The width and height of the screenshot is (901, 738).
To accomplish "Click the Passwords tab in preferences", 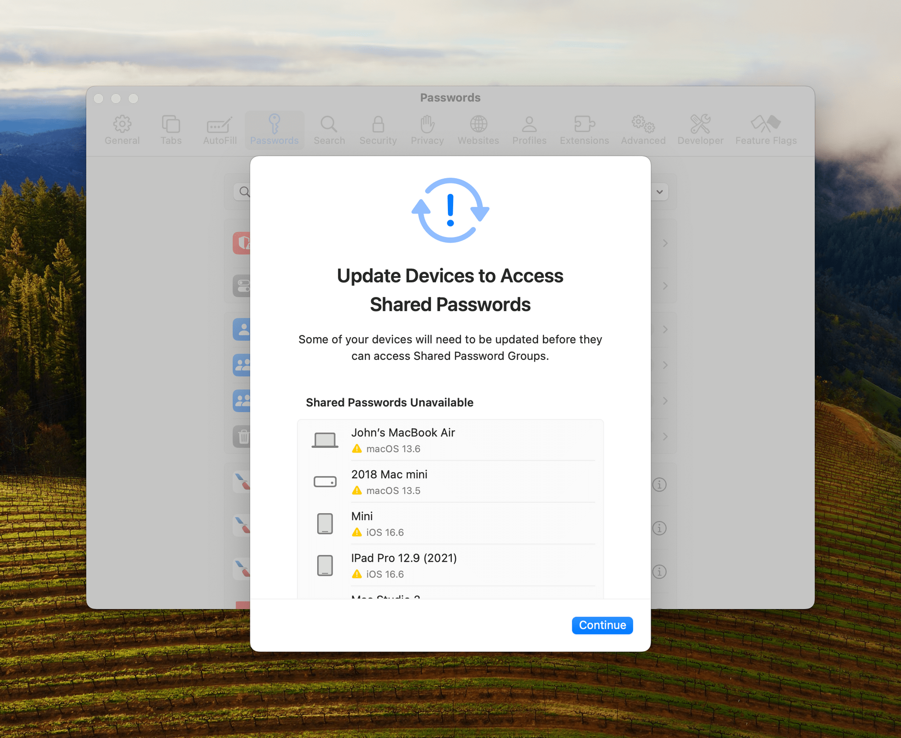I will pyautogui.click(x=275, y=128).
